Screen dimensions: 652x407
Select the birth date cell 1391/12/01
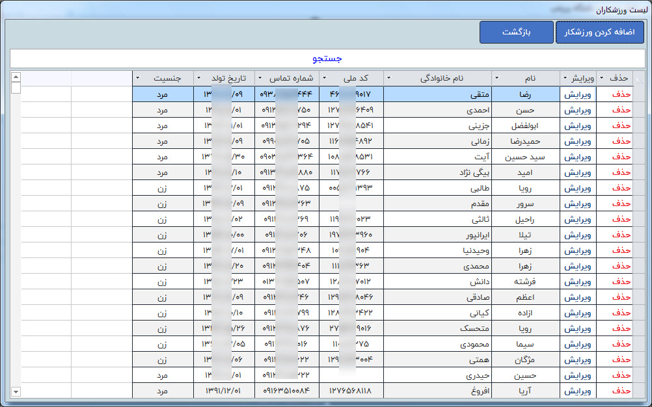click(224, 391)
